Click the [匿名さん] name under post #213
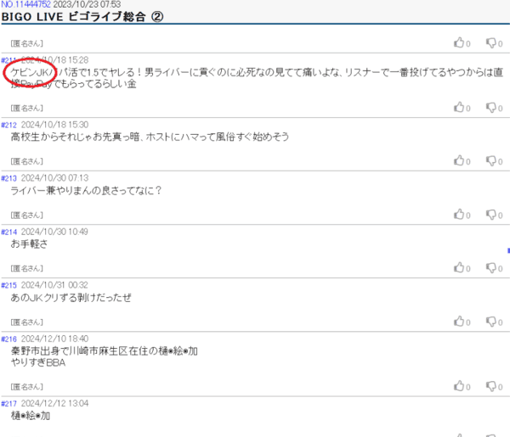 tap(26, 215)
